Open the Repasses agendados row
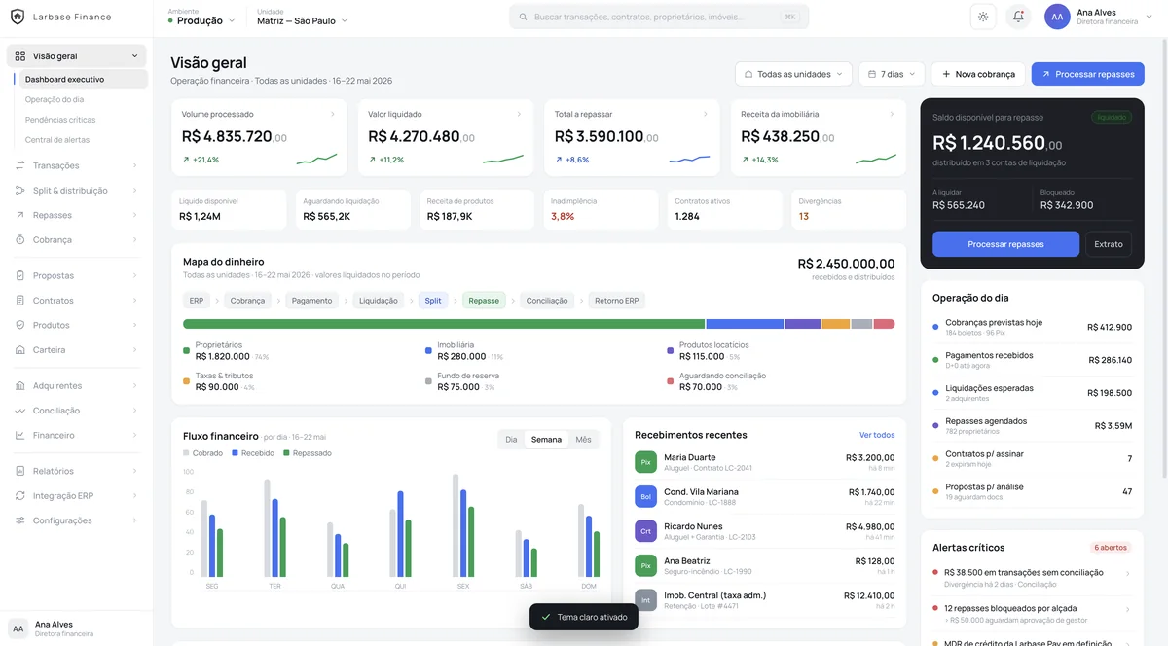This screenshot has height=646, width=1168. coord(1032,426)
